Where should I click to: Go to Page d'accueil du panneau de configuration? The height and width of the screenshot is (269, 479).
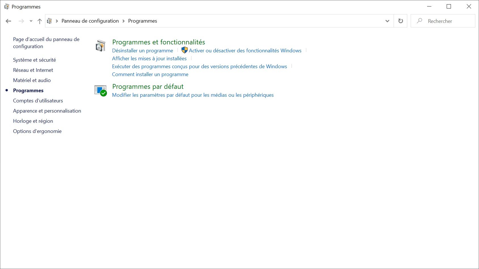(46, 43)
